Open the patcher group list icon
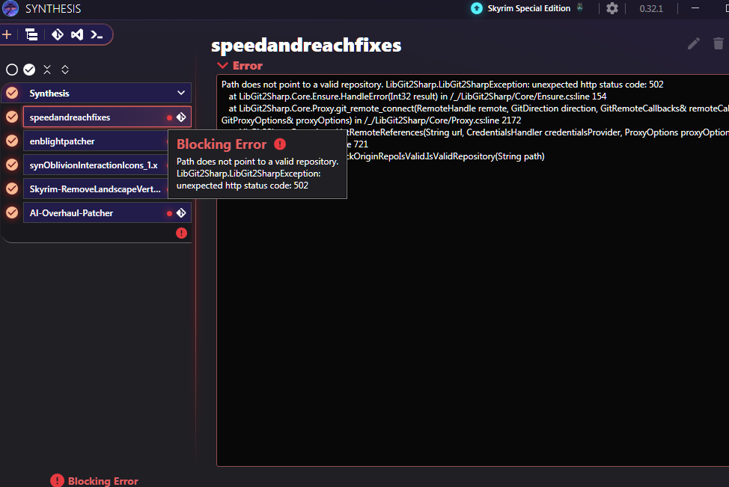Image resolution: width=729 pixels, height=487 pixels. 31,34
